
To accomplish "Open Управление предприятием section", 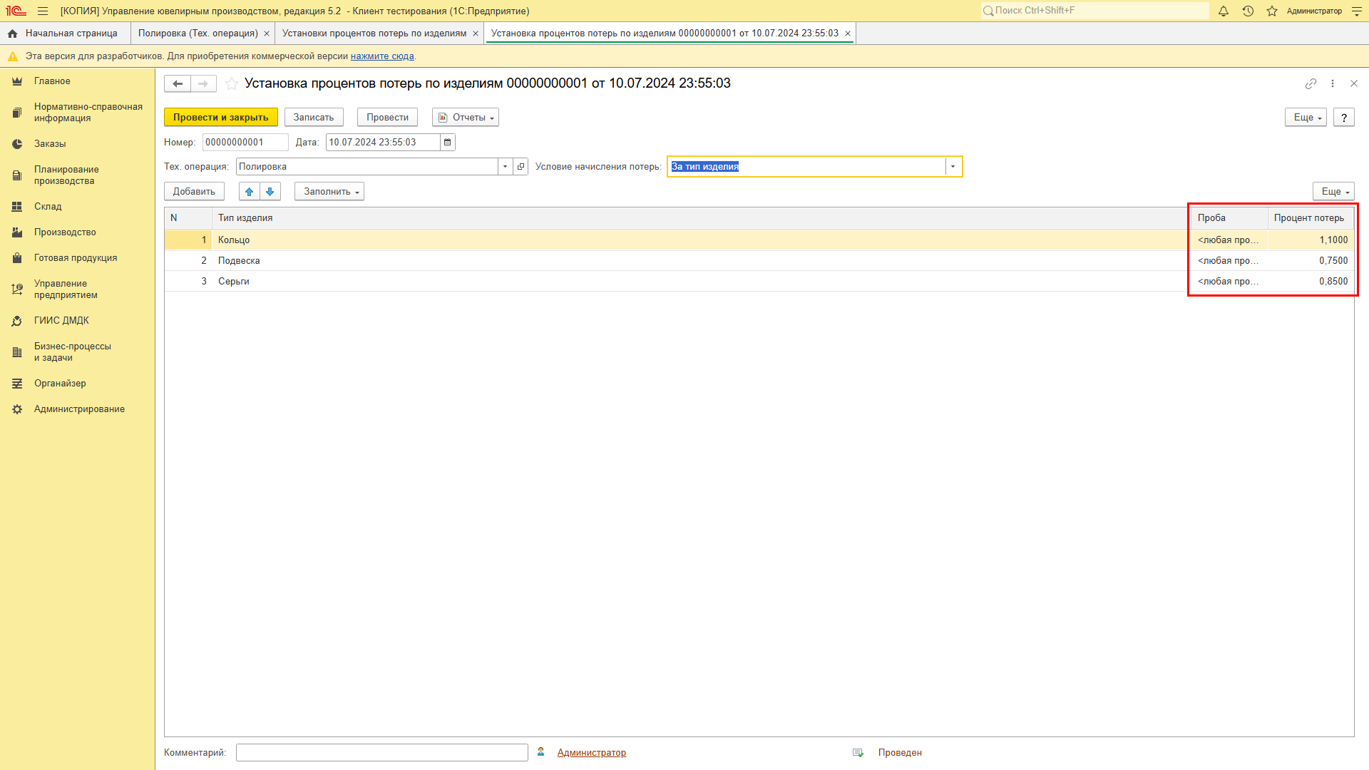I will [77, 289].
